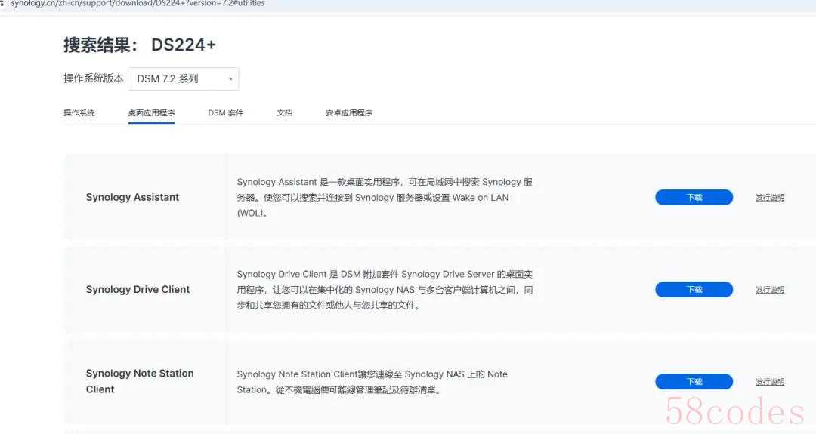Download Synology Note Station Client via 下载

694,382
